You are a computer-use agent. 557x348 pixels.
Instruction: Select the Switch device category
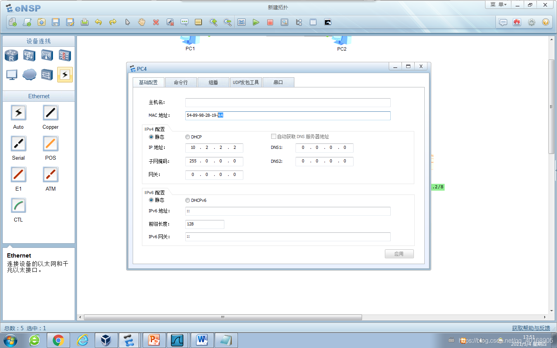click(29, 55)
